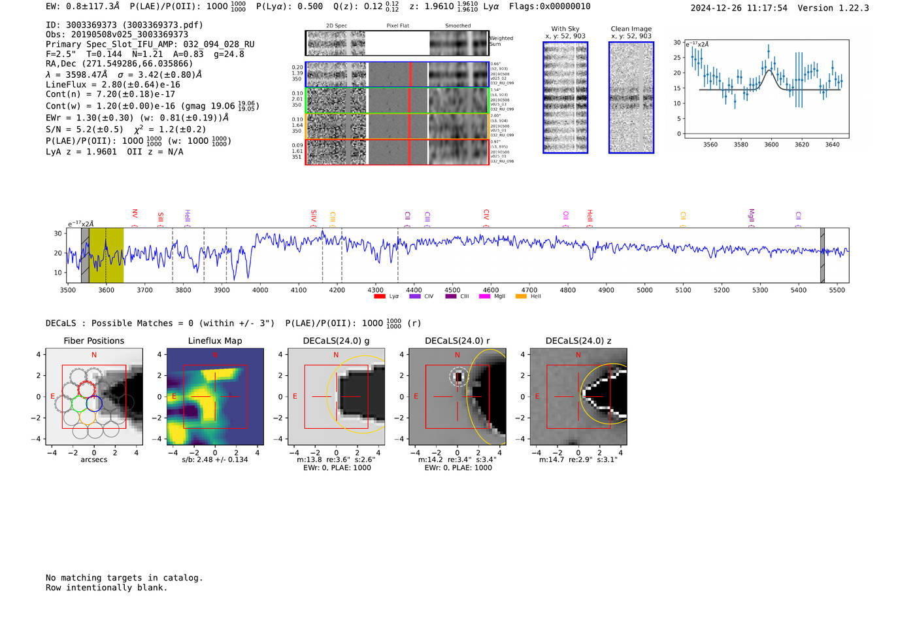Click the Primary Spec_Slot_IFU_AMP line

pyautogui.click(x=150, y=44)
